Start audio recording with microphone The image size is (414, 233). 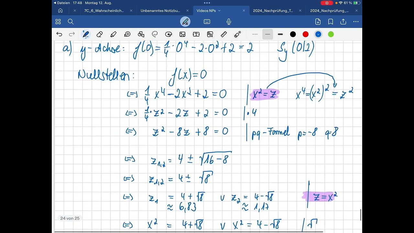pos(229,22)
